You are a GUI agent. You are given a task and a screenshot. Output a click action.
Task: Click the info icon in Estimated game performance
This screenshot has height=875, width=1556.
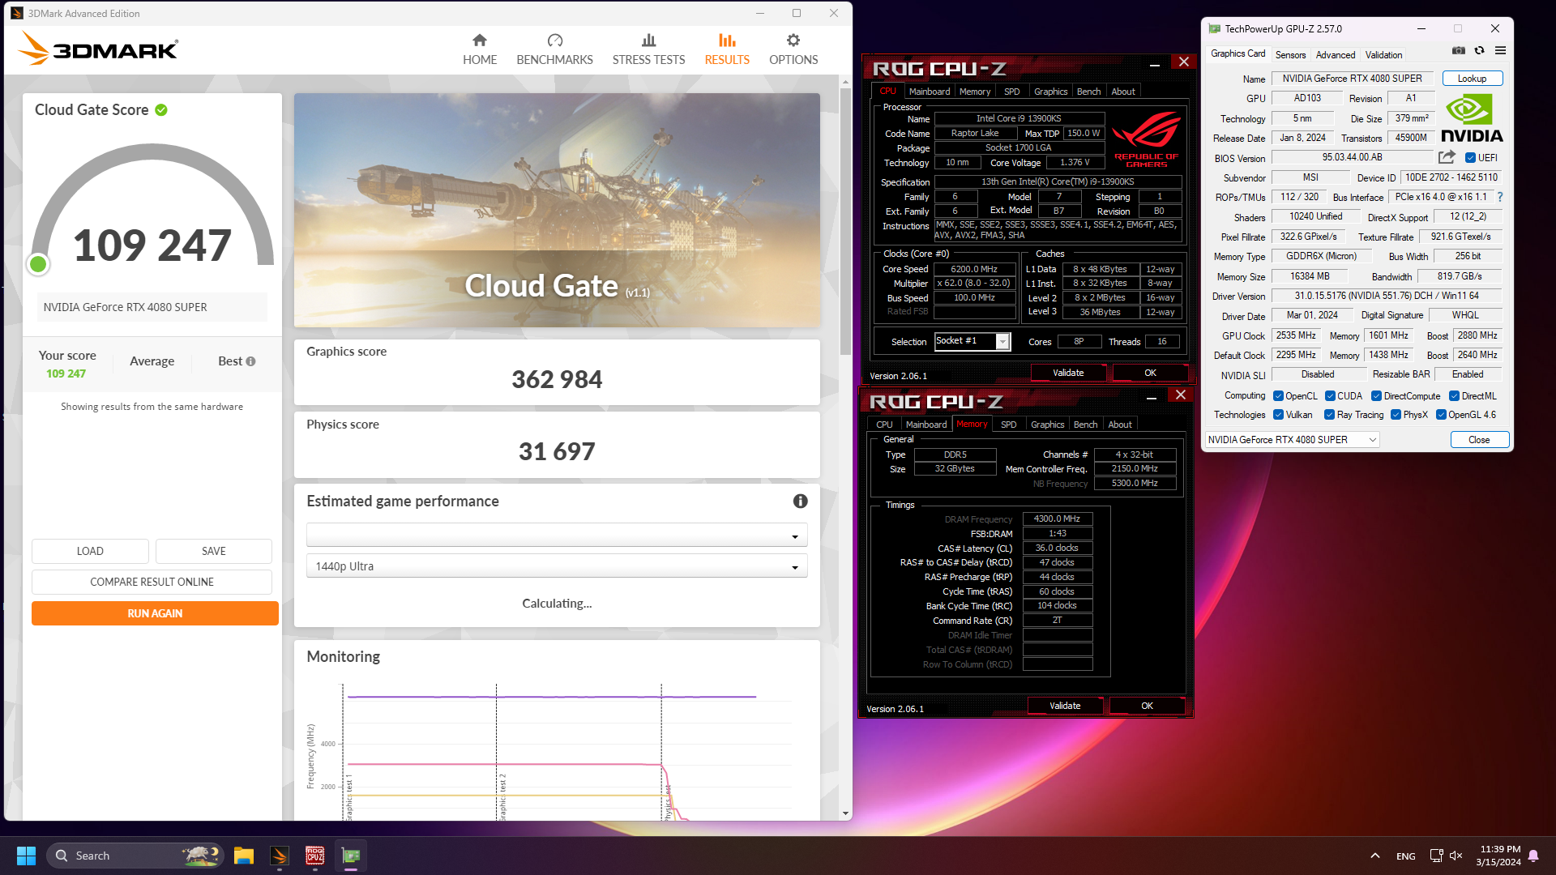800,502
